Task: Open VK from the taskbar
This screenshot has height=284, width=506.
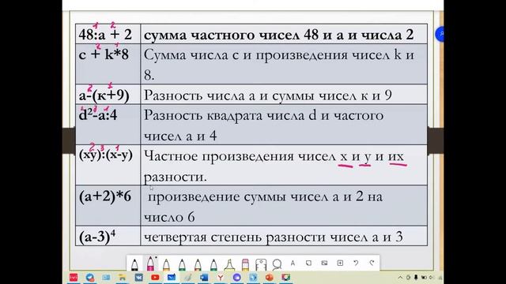Action: click(x=139, y=277)
